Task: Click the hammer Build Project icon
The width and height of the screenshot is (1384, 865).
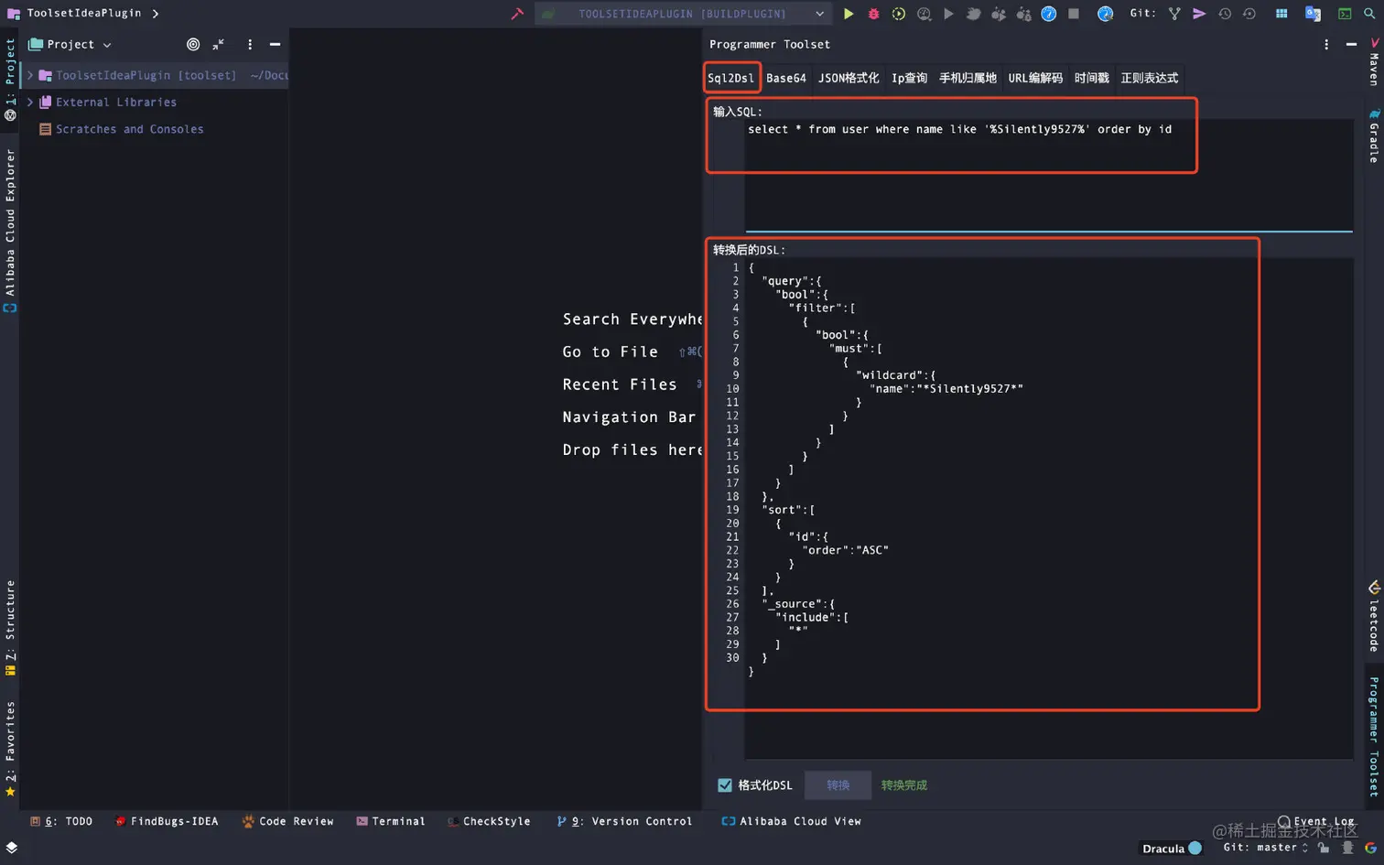Action: [517, 14]
